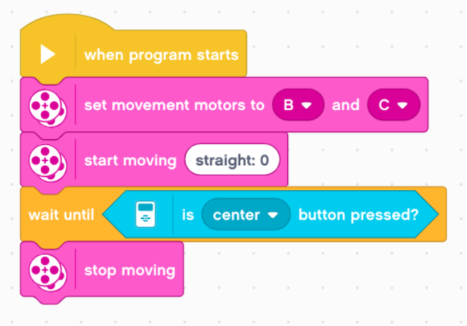467x326 pixels.
Task: Click the hub brick icon in sensor block
Action: click(146, 215)
